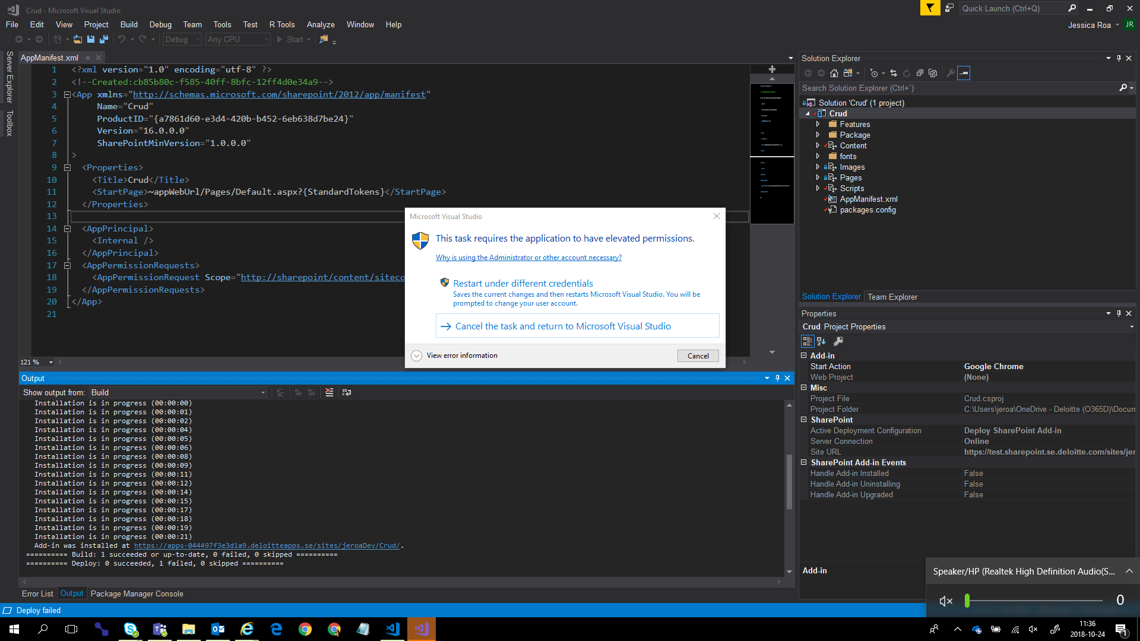Click the Quick Launch search box
The width and height of the screenshot is (1140, 641).
click(x=1012, y=8)
